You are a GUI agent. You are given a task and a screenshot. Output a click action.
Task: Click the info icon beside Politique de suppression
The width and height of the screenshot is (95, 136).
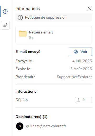pos(20,18)
